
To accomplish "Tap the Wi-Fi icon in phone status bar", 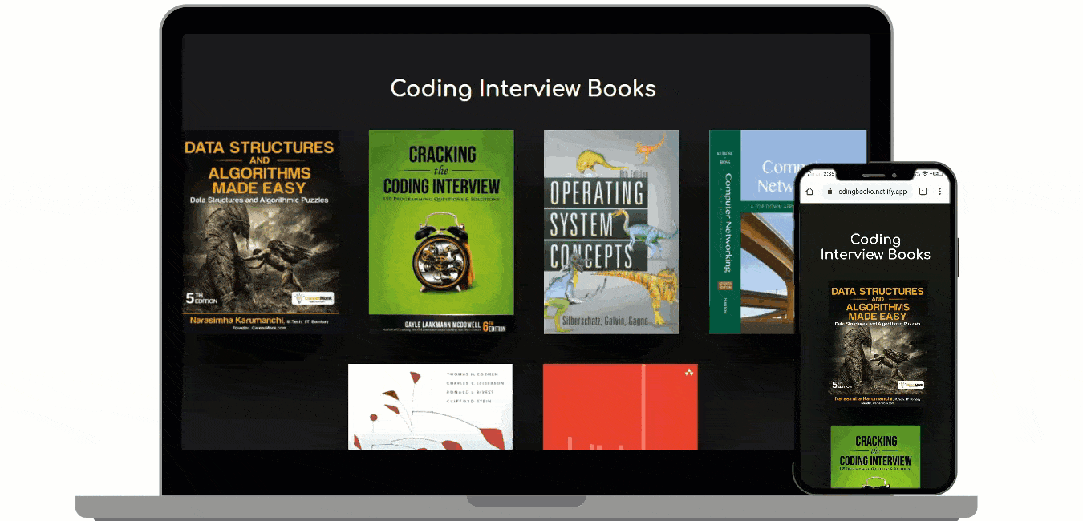I will pyautogui.click(x=925, y=172).
